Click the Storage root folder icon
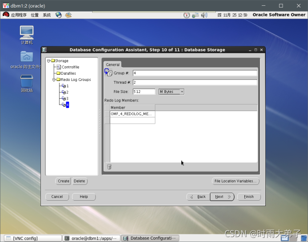This screenshot has width=308, height=242. (x=53, y=60)
